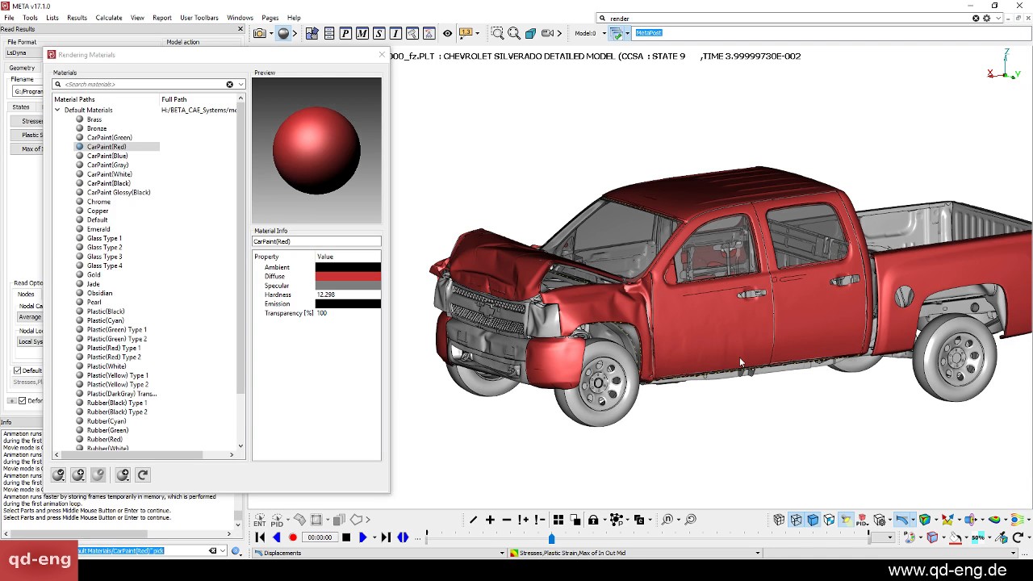
Task: Click the PID pick icon
Action: (277, 520)
